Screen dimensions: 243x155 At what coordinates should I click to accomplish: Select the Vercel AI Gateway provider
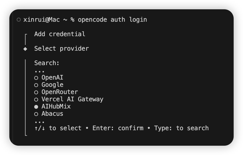coord(72,99)
